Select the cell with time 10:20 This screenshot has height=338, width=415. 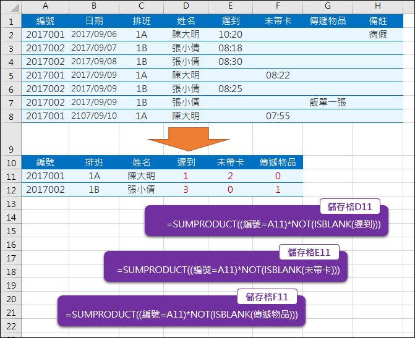[x=231, y=35]
